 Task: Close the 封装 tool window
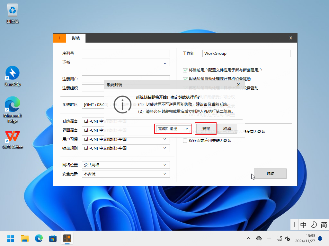pos(290,38)
